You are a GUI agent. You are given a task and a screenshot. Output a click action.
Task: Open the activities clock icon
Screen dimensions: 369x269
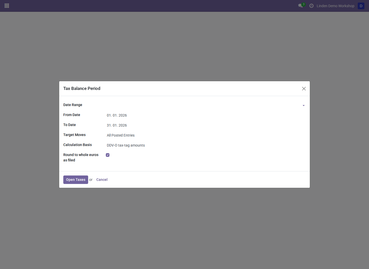coord(311,6)
